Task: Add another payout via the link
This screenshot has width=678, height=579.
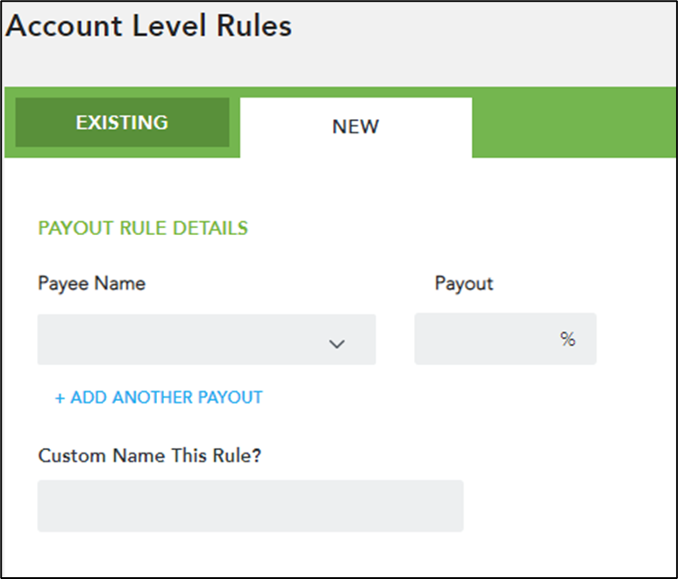Action: (159, 397)
